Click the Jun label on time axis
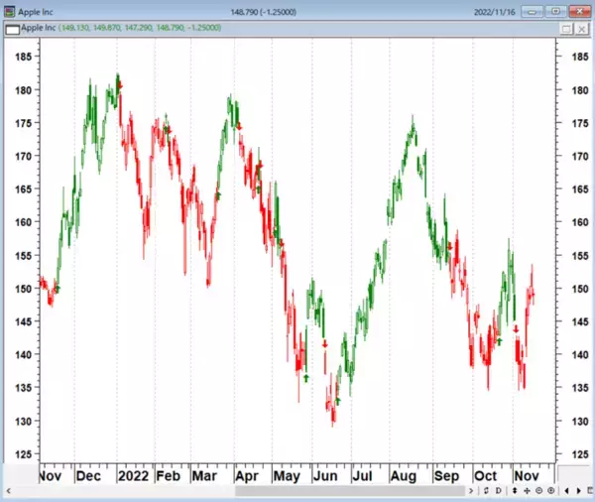 (x=325, y=476)
